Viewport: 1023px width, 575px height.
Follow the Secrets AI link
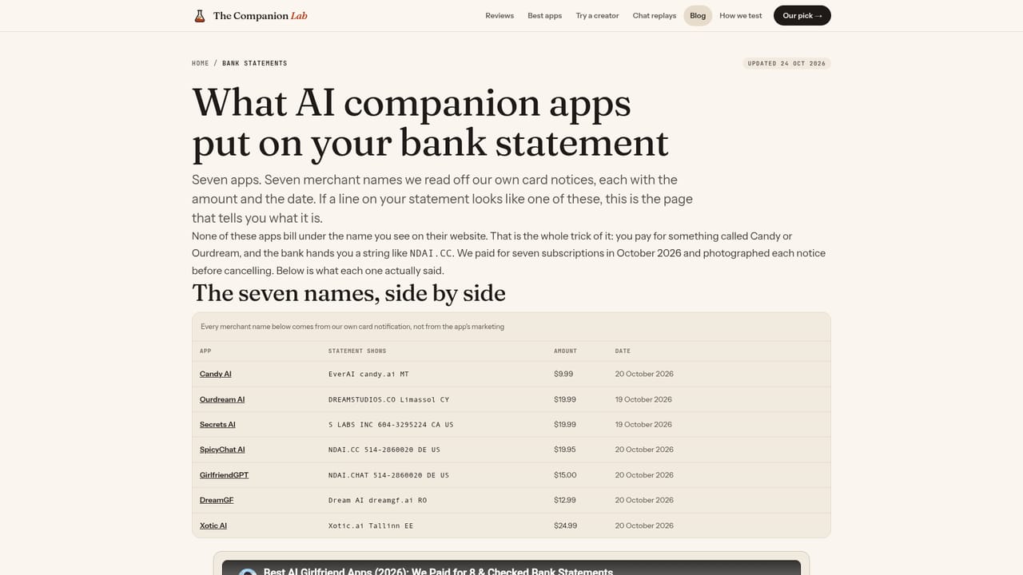click(x=217, y=424)
